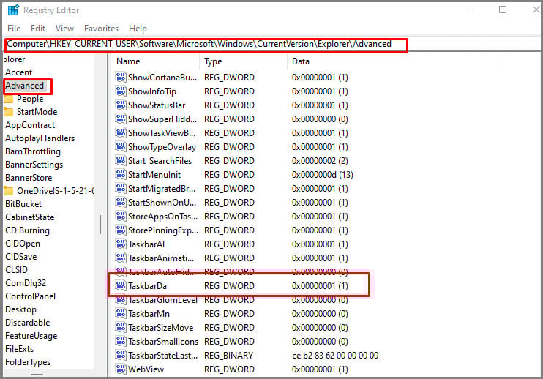Viewport: 543px width, 379px height.
Task: Select the Accent key in the tree
Action: [x=19, y=72]
